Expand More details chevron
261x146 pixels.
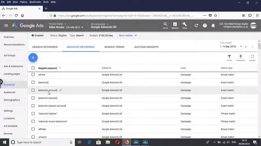click(136, 35)
